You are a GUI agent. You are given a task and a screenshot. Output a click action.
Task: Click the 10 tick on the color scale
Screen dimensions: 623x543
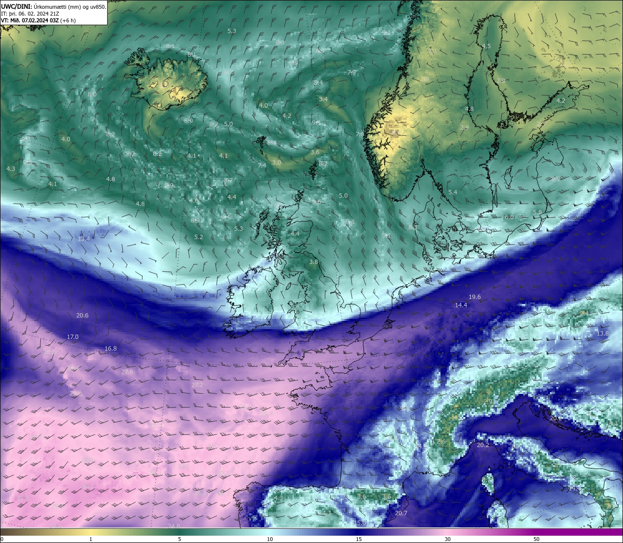[x=270, y=539]
